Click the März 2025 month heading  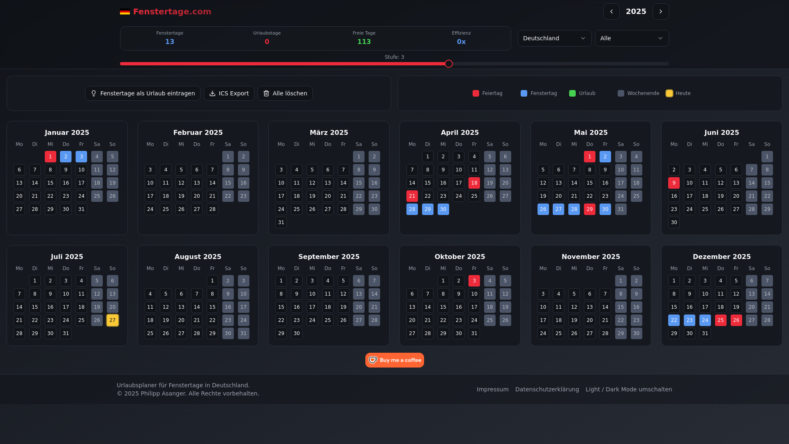click(x=329, y=132)
